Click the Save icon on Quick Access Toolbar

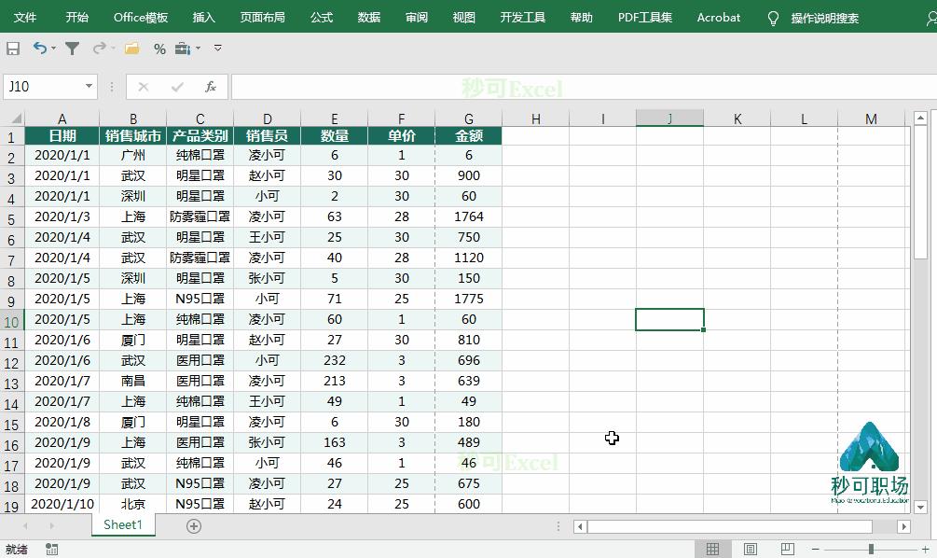coord(13,49)
